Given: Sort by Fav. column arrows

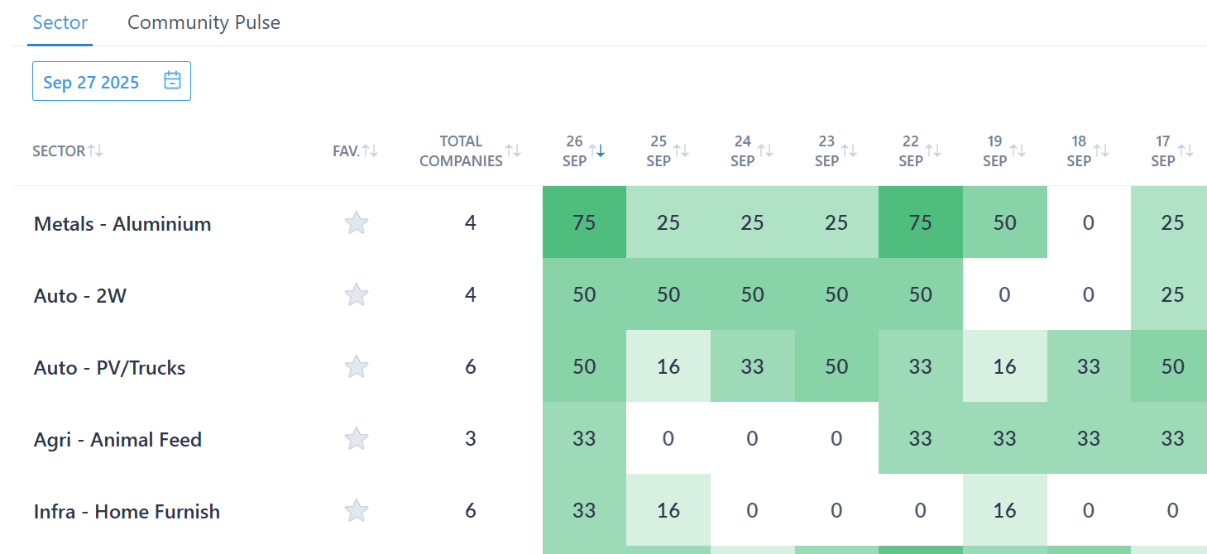Looking at the screenshot, I should (x=370, y=150).
